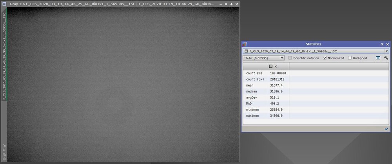Select the MAD row label

point(249,104)
